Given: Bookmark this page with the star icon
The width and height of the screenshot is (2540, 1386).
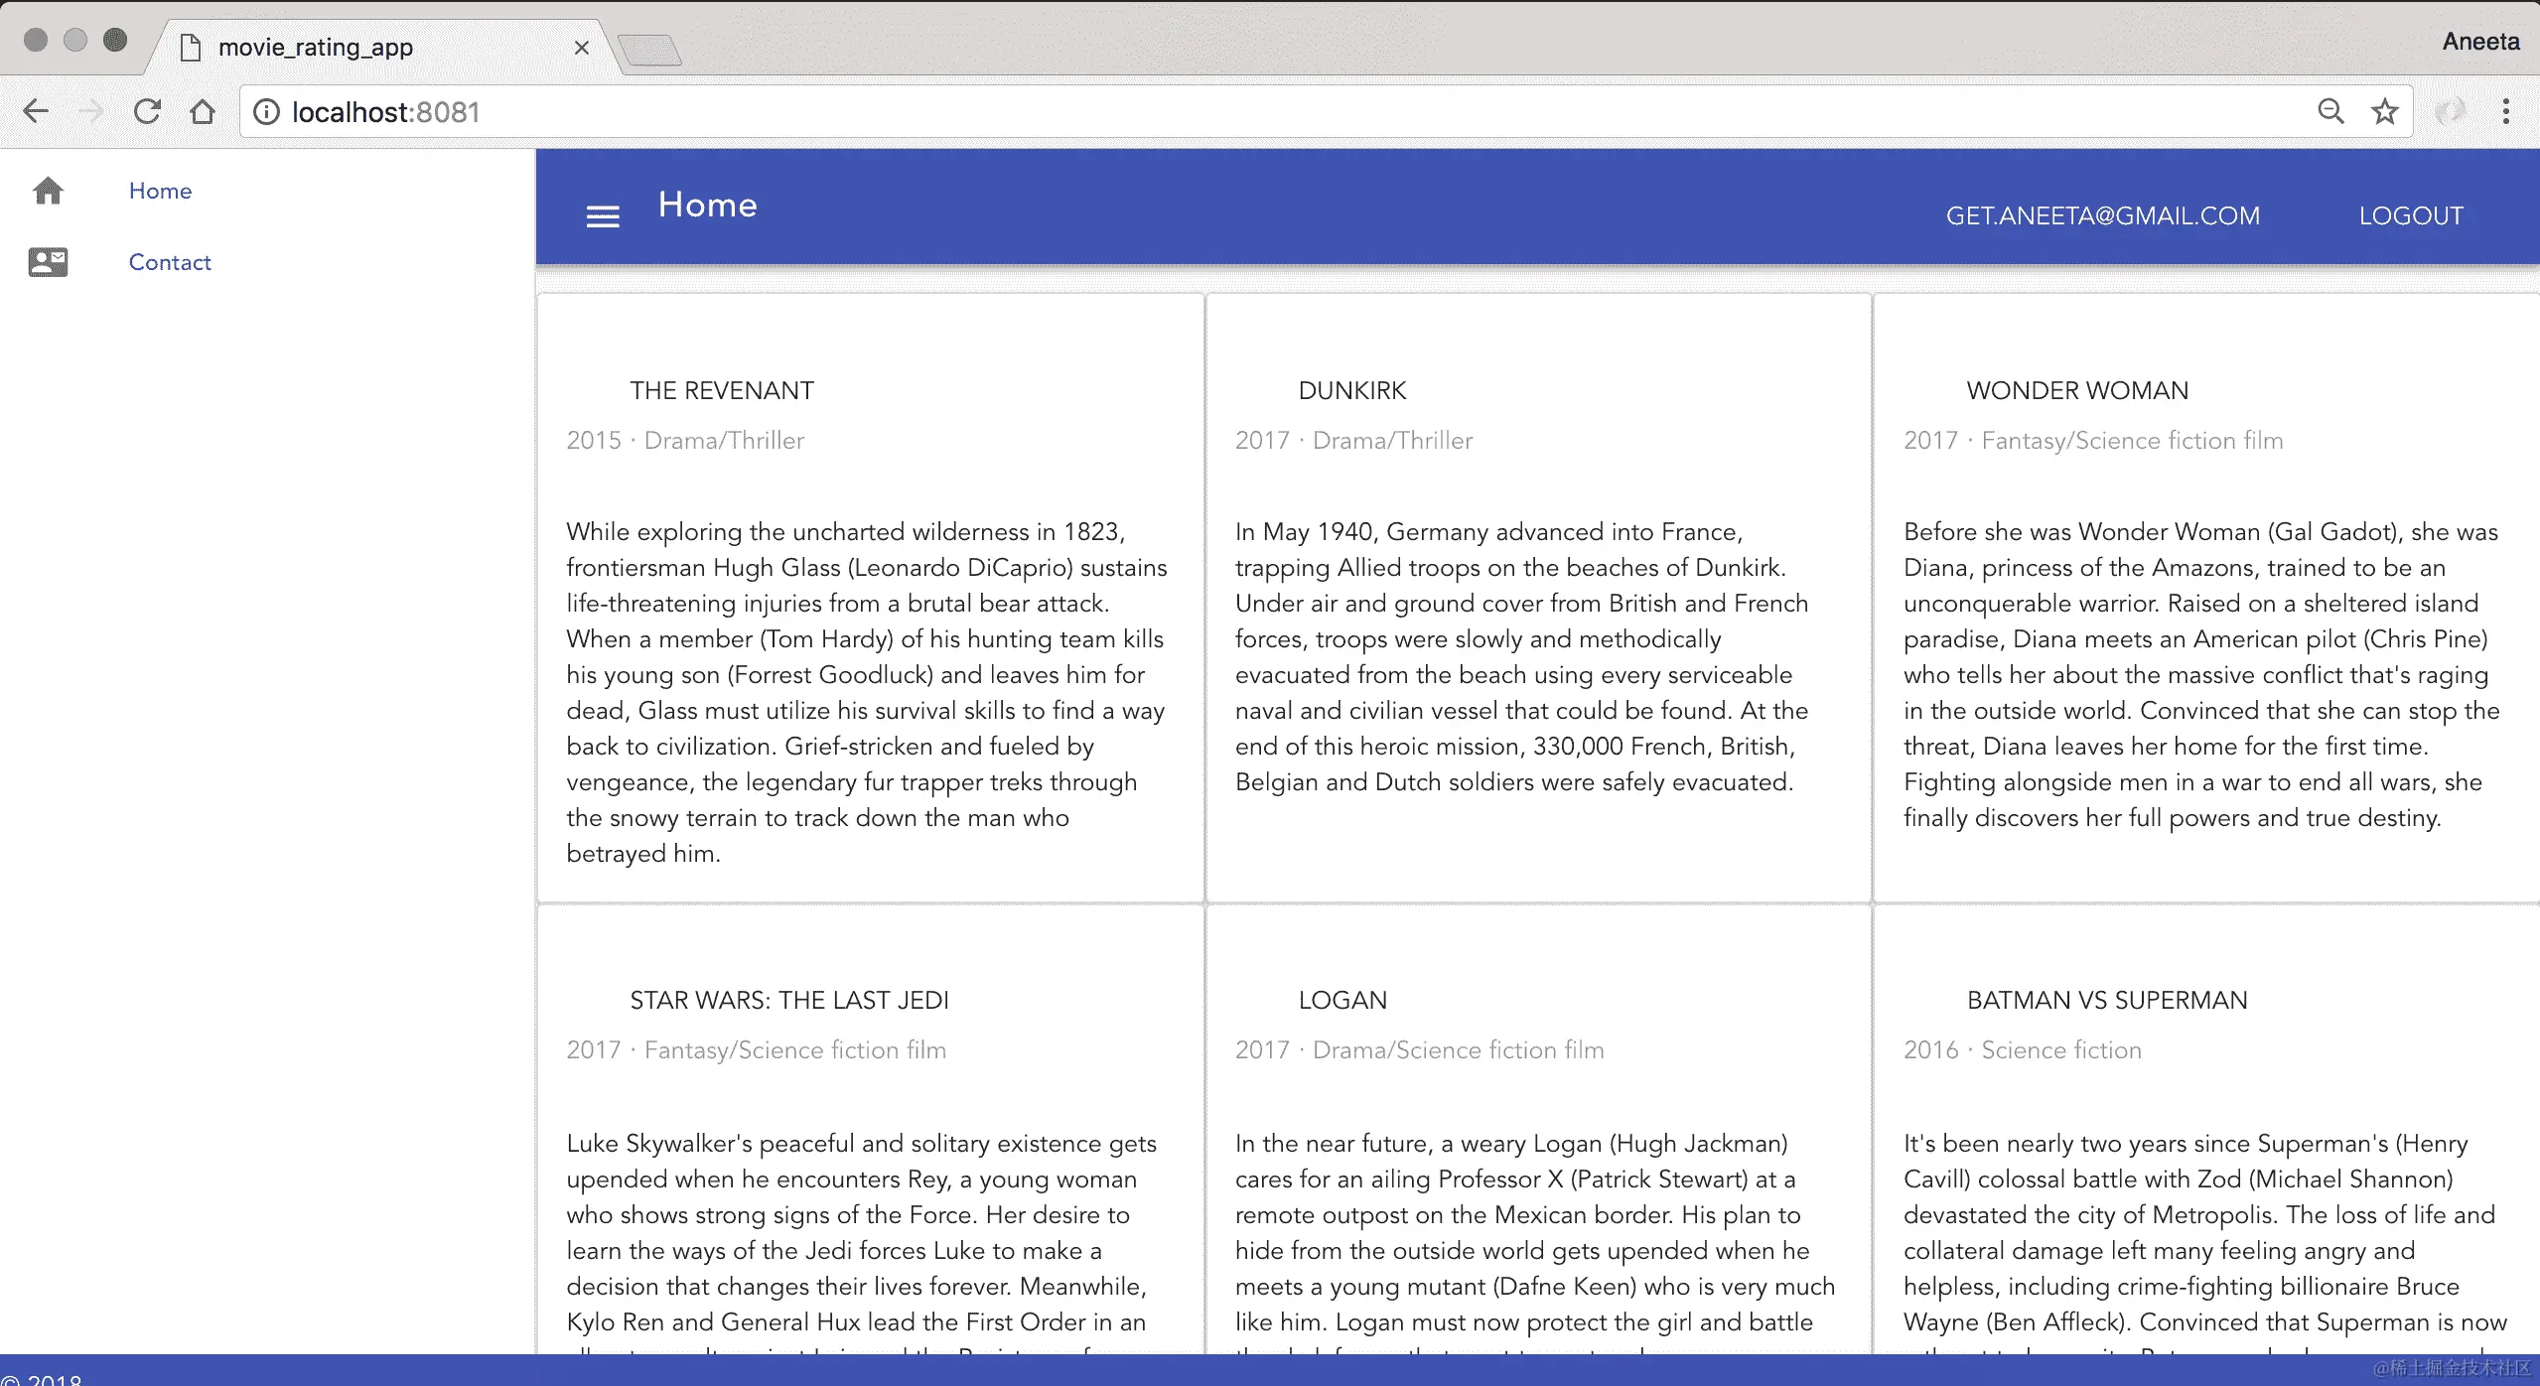Looking at the screenshot, I should click(x=2384, y=111).
